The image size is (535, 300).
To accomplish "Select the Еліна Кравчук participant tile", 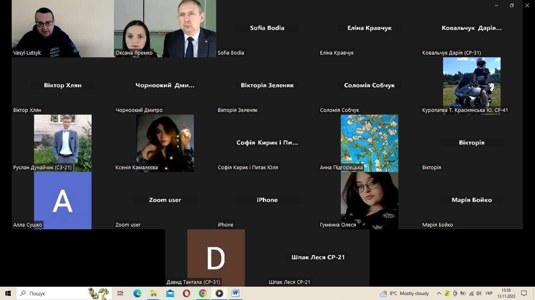I will tap(369, 29).
